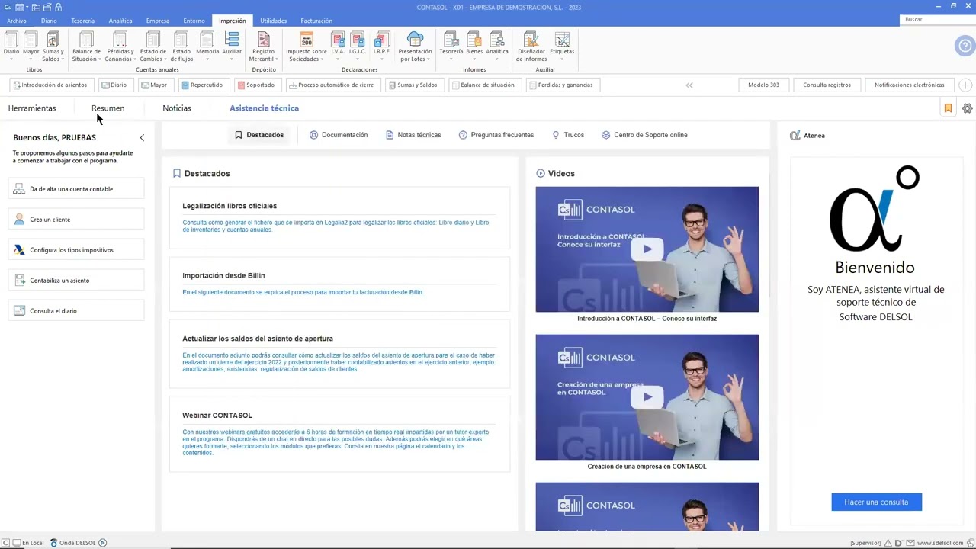Click the Atenea alpha icon in the right panel header

point(795,135)
